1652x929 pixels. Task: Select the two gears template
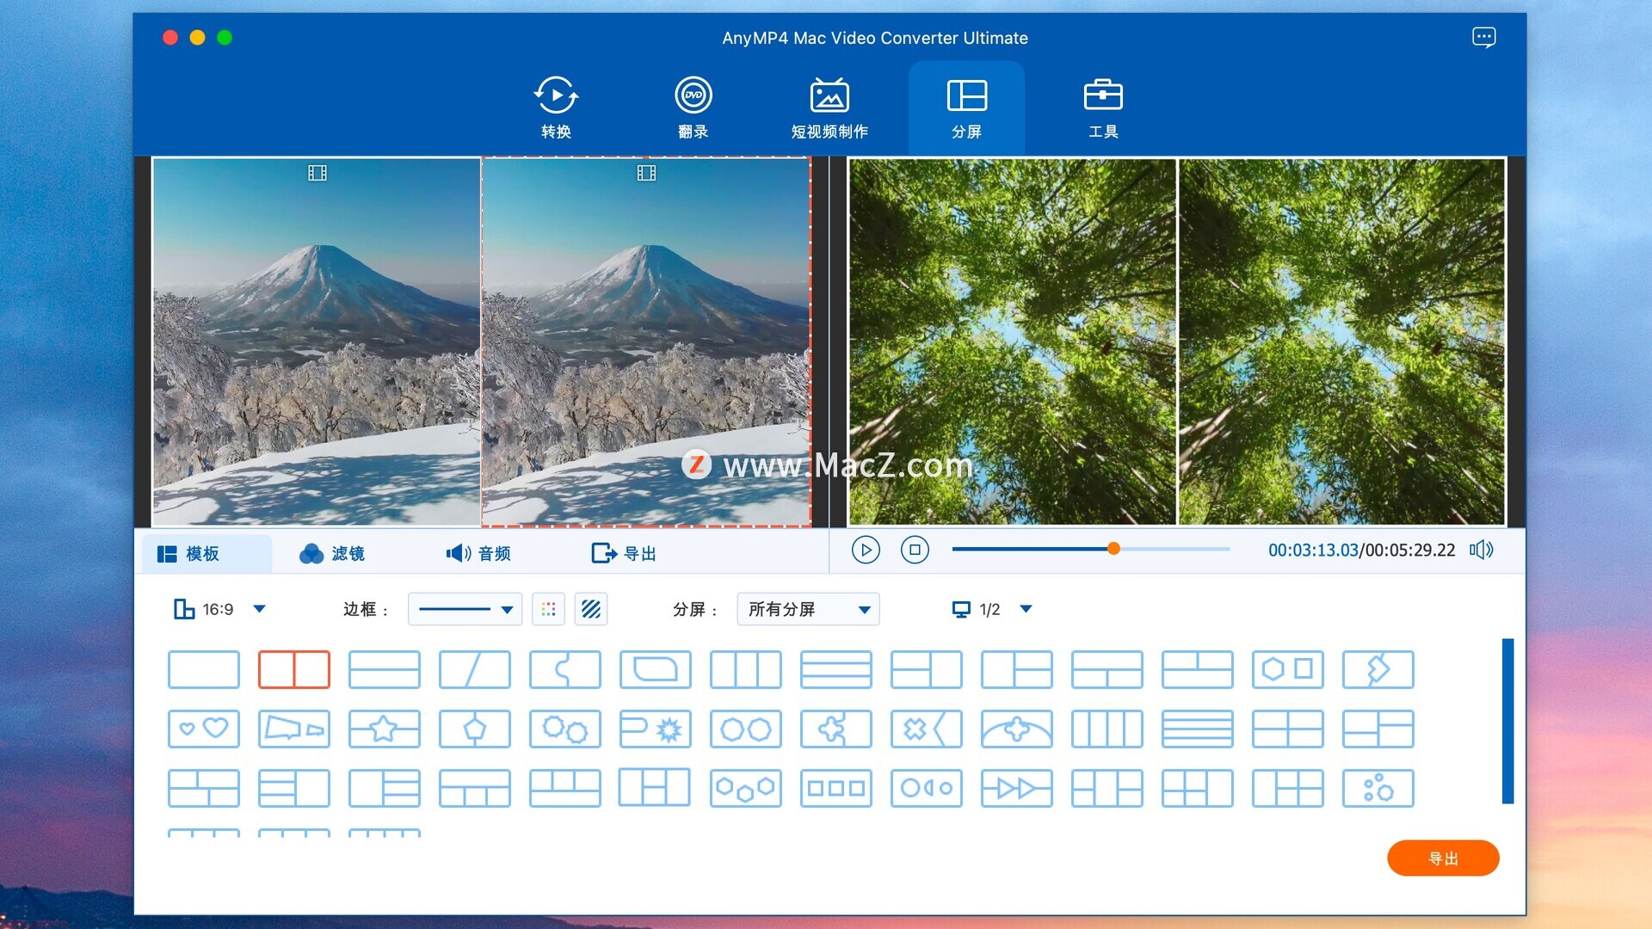565,729
